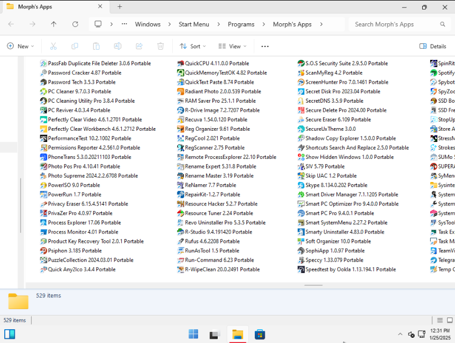Select the Skype 8.134.0.202 Portable icon
The height and width of the screenshot is (343, 455).
click(301, 185)
